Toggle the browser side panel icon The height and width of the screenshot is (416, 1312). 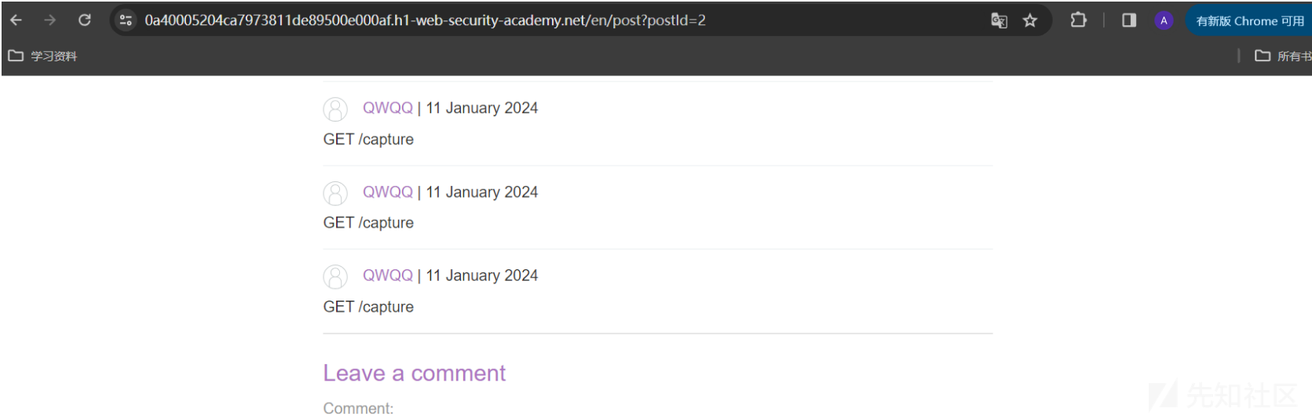point(1129,20)
